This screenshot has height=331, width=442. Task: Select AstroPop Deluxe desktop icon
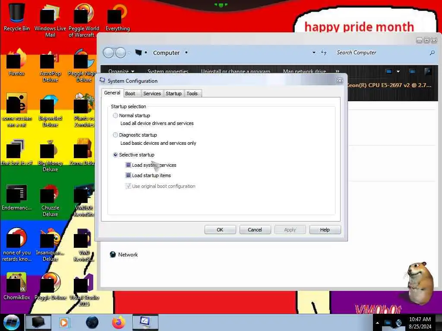point(50,66)
